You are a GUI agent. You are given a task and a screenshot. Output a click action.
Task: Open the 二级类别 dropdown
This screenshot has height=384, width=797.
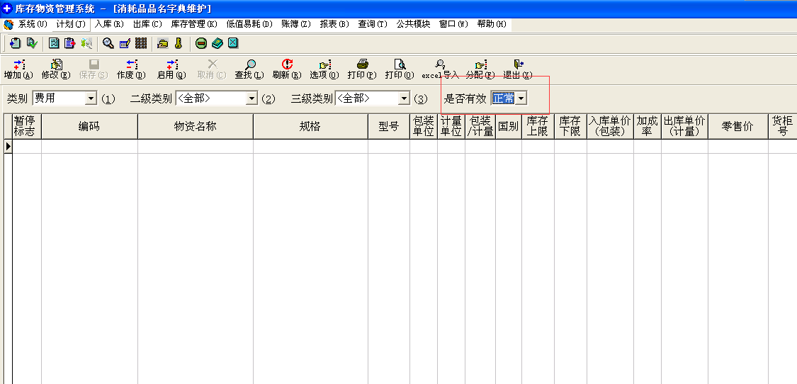251,98
